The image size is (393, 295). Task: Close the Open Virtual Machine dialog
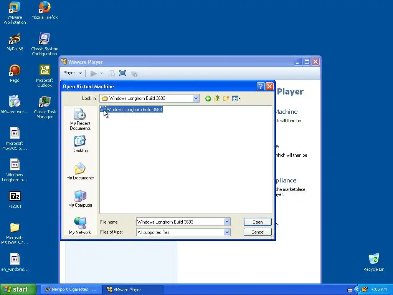tap(269, 86)
